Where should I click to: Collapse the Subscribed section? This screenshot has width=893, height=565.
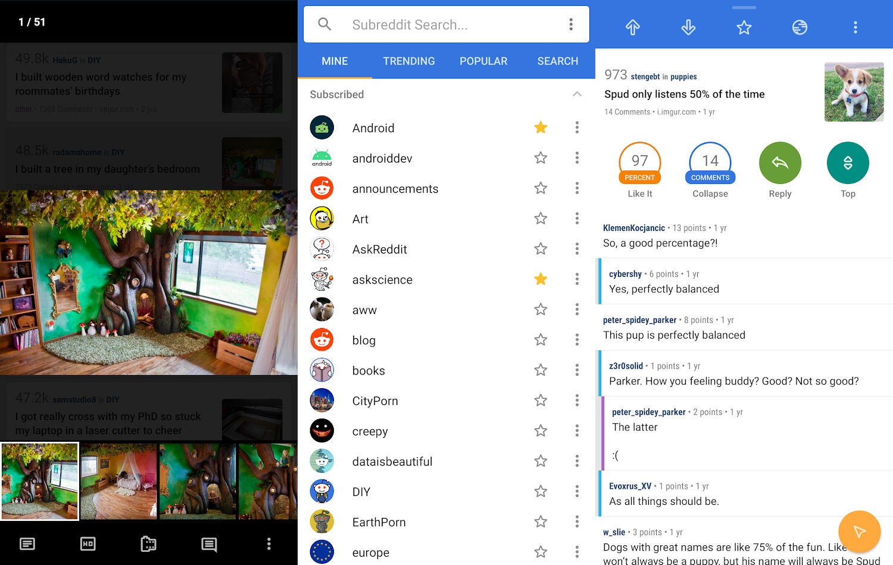tap(577, 94)
